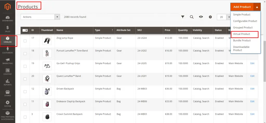Select the Endeavor Daytrip Backpack thumbnail
Image resolution: width=266 pixels, height=123 pixels.
click(x=47, y=104)
